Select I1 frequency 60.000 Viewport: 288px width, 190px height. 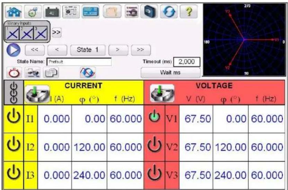[x=125, y=119]
